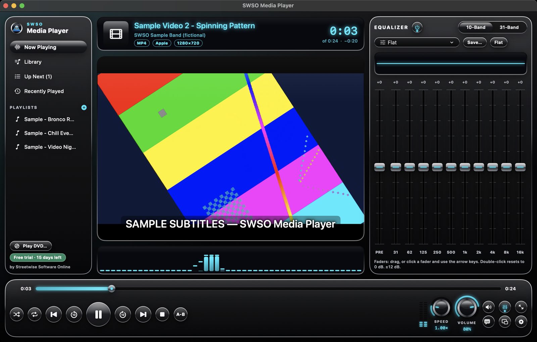This screenshot has height=342, width=537.
Task: Reset equalizer with Flat button
Action: (x=498, y=42)
